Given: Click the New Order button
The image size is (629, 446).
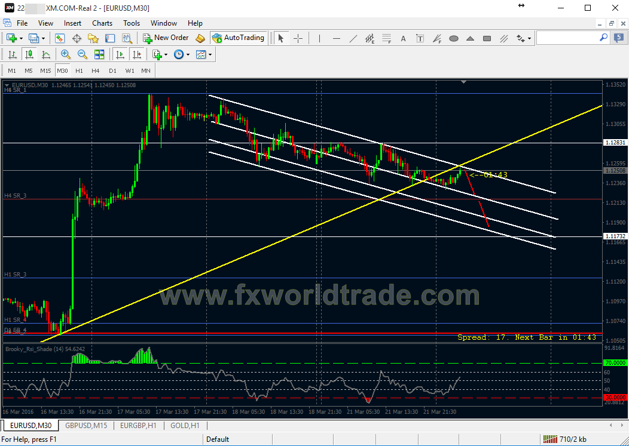Looking at the screenshot, I should click(x=166, y=38).
